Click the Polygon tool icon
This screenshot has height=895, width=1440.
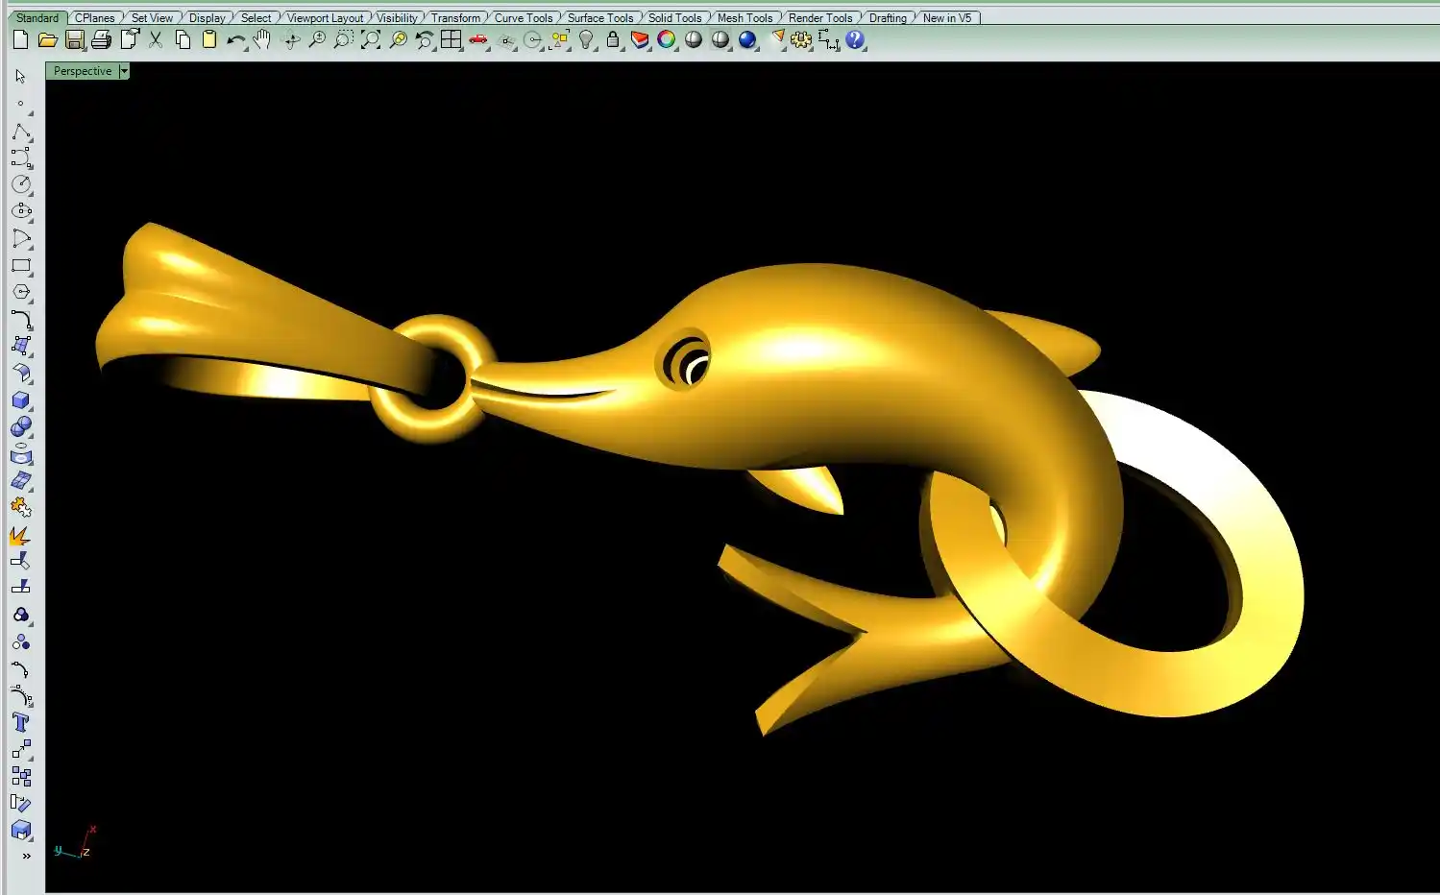pyautogui.click(x=21, y=292)
